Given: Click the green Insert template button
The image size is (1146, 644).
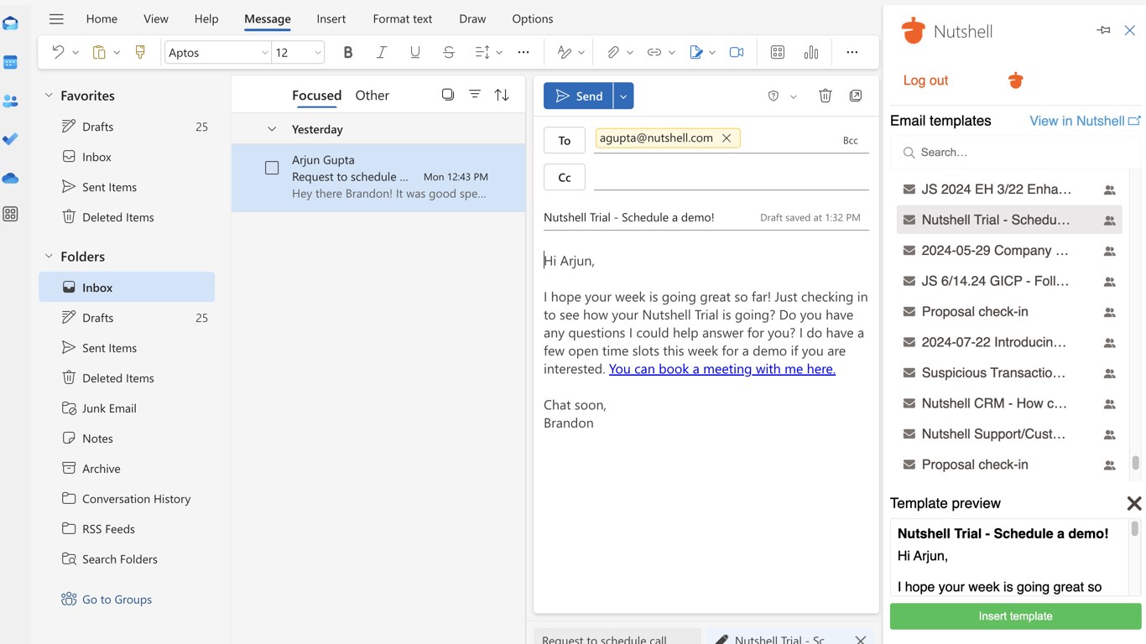Looking at the screenshot, I should coord(1015,616).
